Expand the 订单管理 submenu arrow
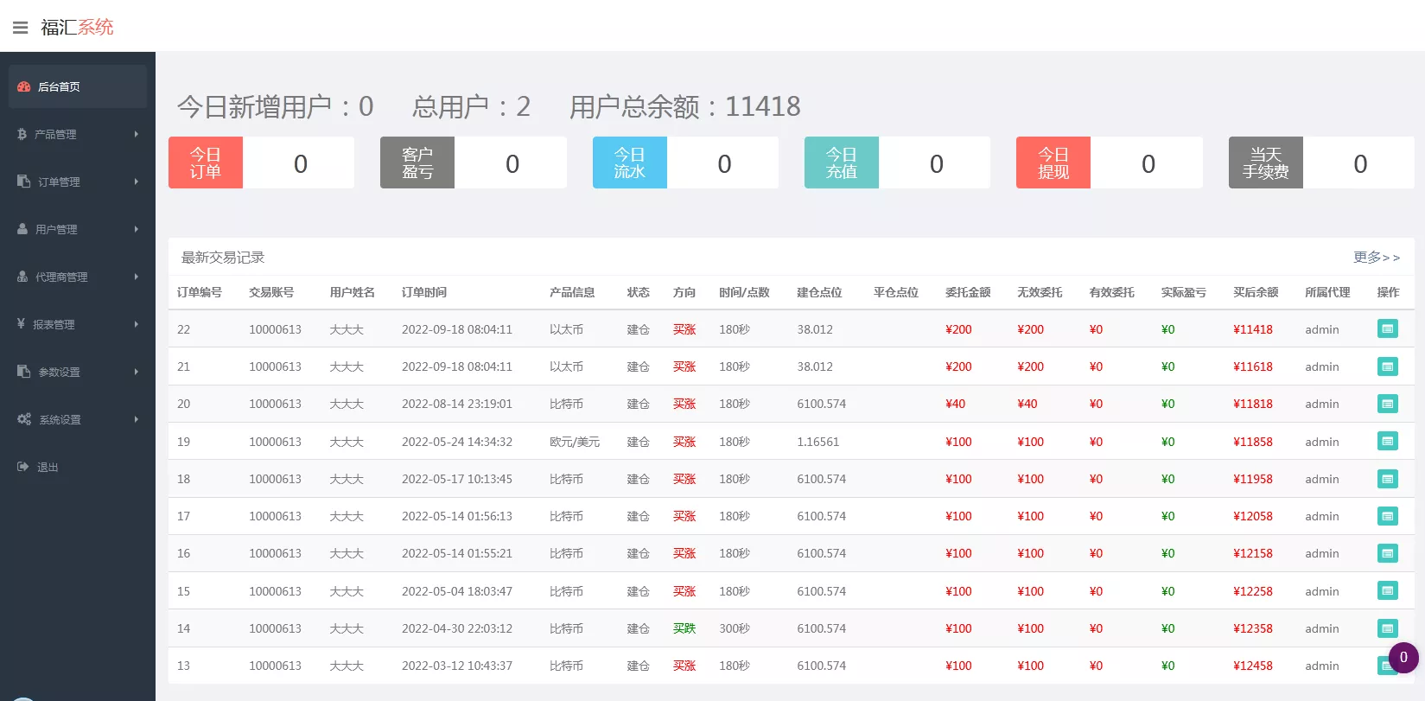Screen dimensions: 1425x701 pos(137,182)
